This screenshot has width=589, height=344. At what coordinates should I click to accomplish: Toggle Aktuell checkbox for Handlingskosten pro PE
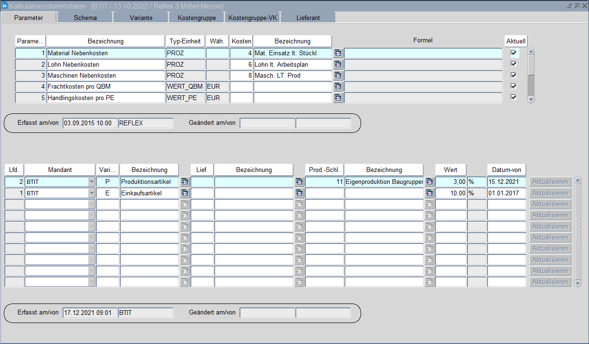(x=514, y=97)
